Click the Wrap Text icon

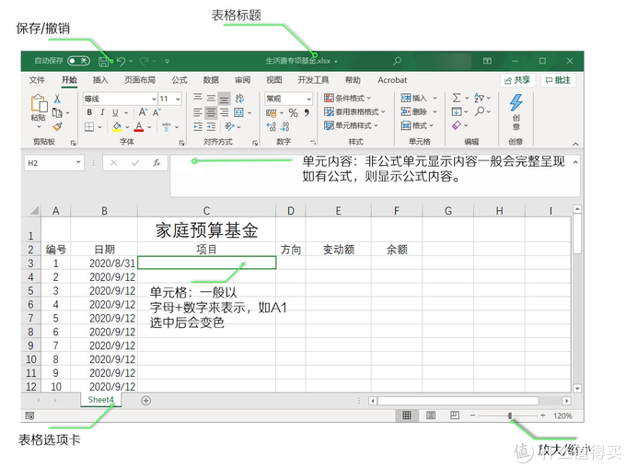pos(239,99)
